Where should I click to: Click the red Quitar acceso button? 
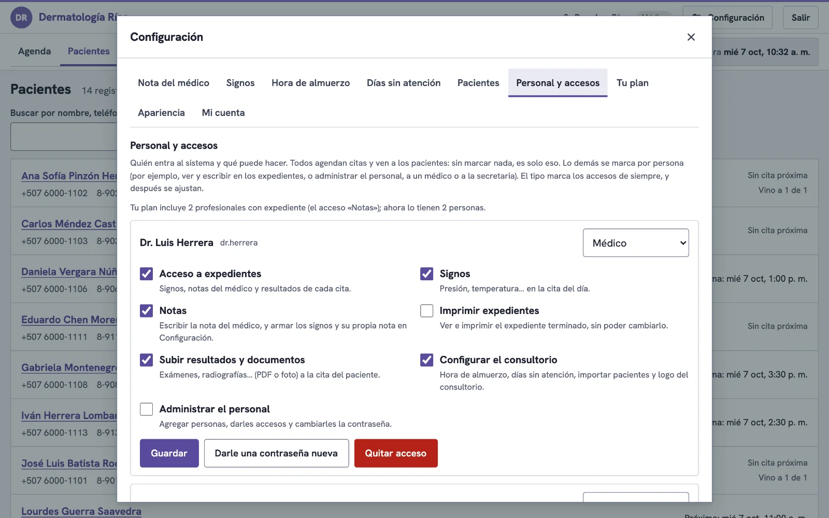396,453
